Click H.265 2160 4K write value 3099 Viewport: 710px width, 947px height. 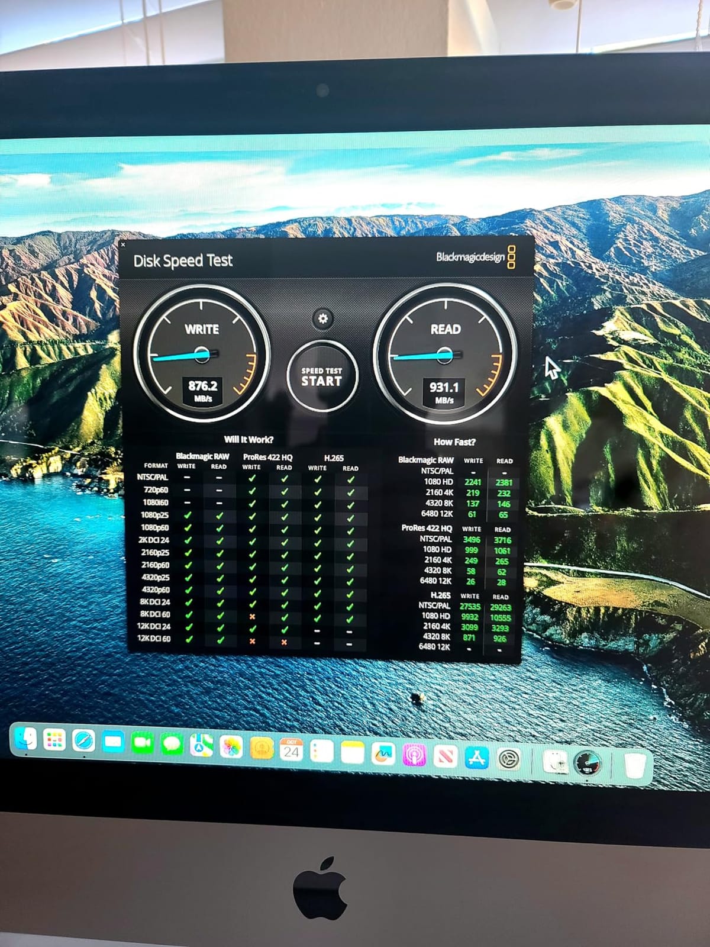point(470,628)
